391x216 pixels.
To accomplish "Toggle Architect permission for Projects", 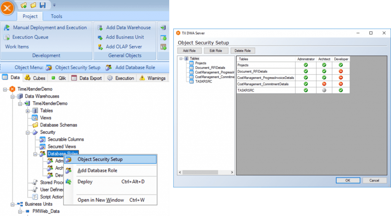I will click(324, 65).
